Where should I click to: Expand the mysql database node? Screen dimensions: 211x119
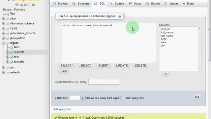coord(3,28)
